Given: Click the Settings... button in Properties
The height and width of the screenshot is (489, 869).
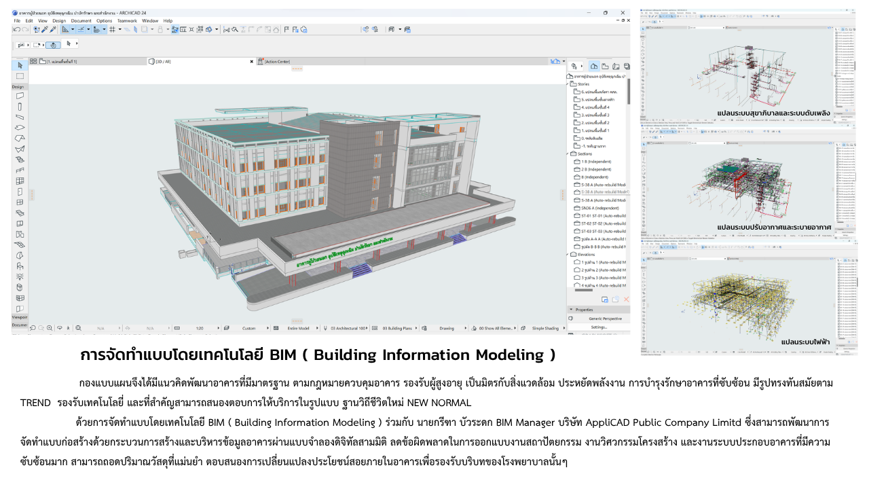Looking at the screenshot, I should coord(599,327).
